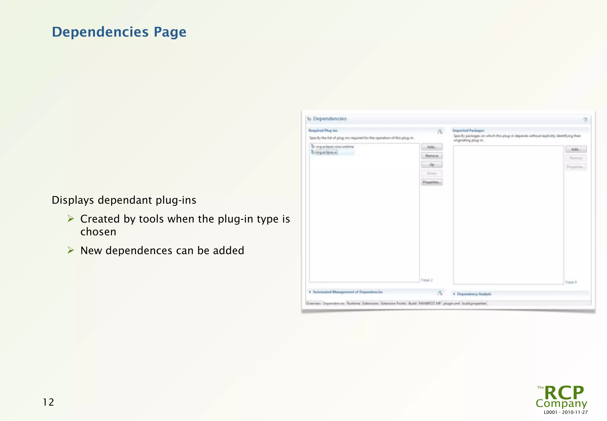Screen dimensions: 607x421
Task: Click the plug-in icon next to org.eclipse.ui
Action: pyautogui.click(x=313, y=152)
